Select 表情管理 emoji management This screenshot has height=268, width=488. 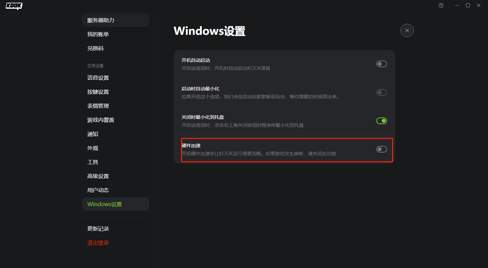coord(98,106)
